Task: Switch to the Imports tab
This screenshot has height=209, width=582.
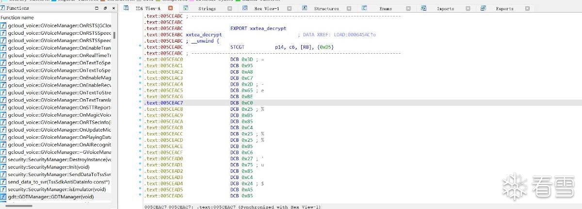Action: tap(445, 8)
